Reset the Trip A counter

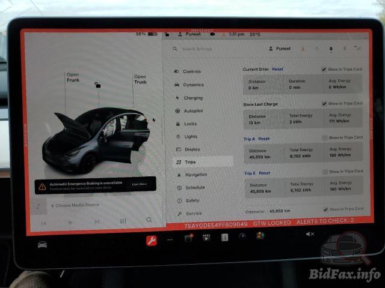point(263,139)
